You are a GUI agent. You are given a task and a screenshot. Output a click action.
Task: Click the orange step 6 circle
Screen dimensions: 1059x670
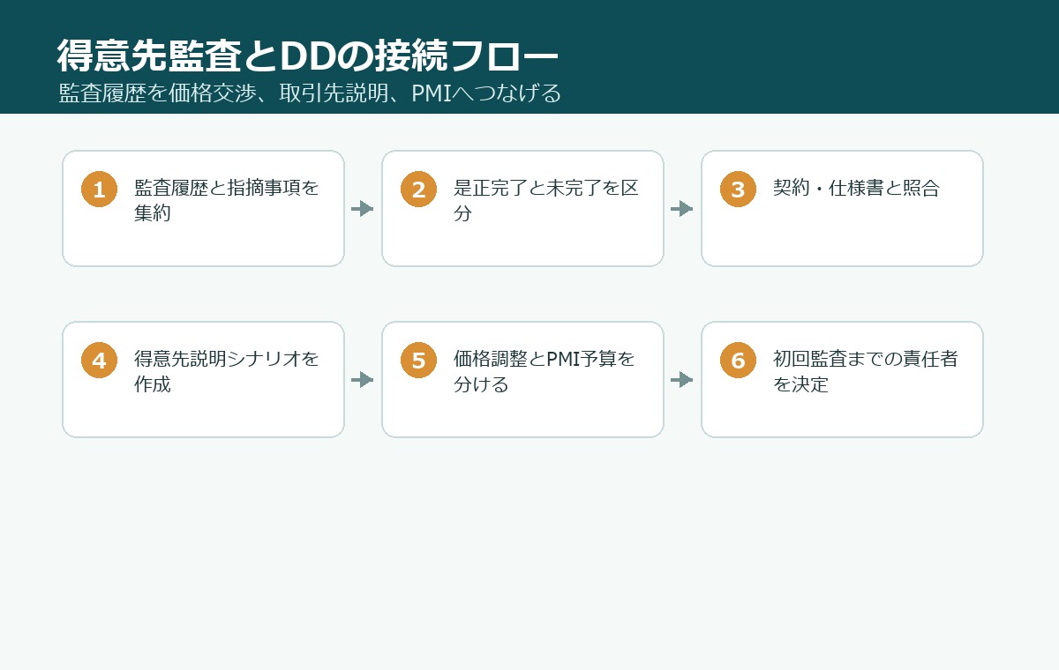pyautogui.click(x=738, y=361)
